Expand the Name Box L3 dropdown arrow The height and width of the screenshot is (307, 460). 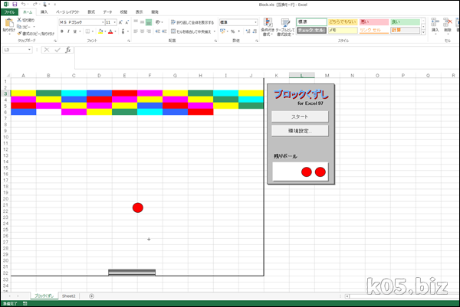tap(29, 50)
